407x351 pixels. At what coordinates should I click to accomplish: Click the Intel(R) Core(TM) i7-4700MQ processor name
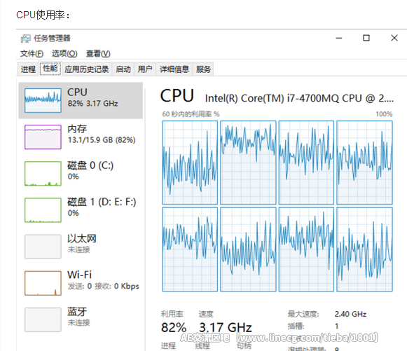[x=299, y=98]
